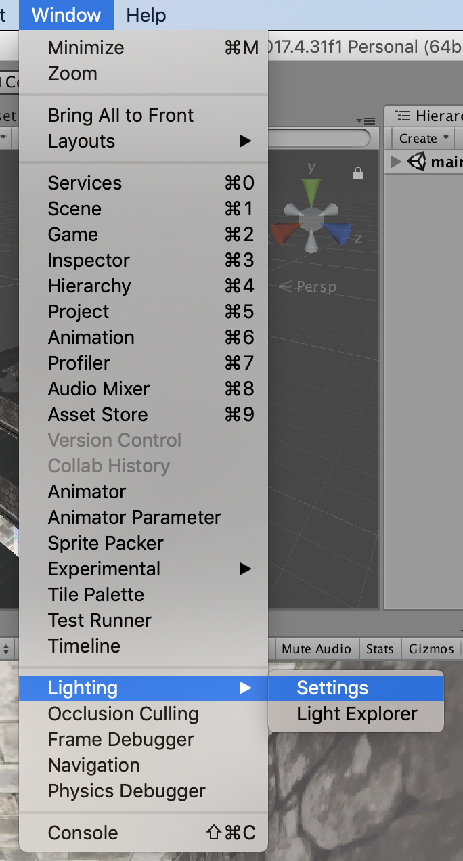Click the center cube of the scene gizmo
Viewport: 463px width, 861px height.
click(311, 219)
